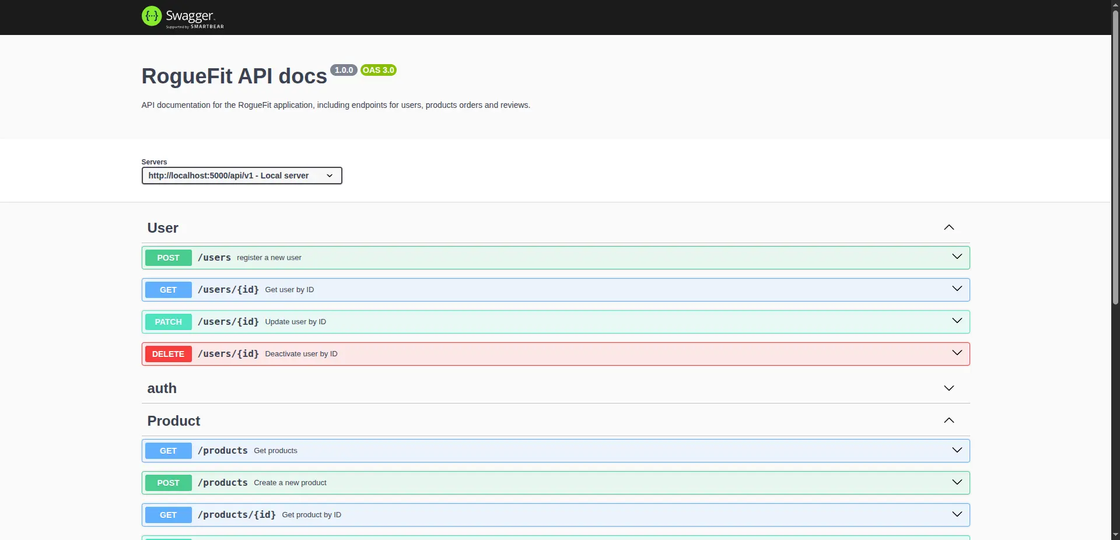
Task: Click the POST badge on /products
Action: [x=168, y=482]
